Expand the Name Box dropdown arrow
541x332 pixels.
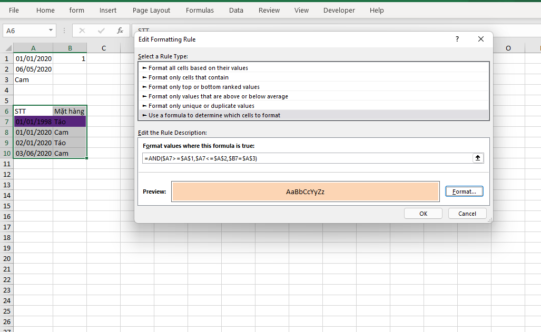tap(51, 31)
